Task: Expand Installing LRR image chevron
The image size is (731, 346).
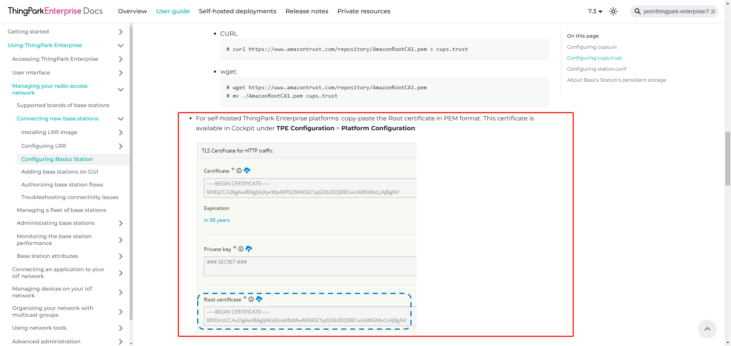Action: (121, 133)
